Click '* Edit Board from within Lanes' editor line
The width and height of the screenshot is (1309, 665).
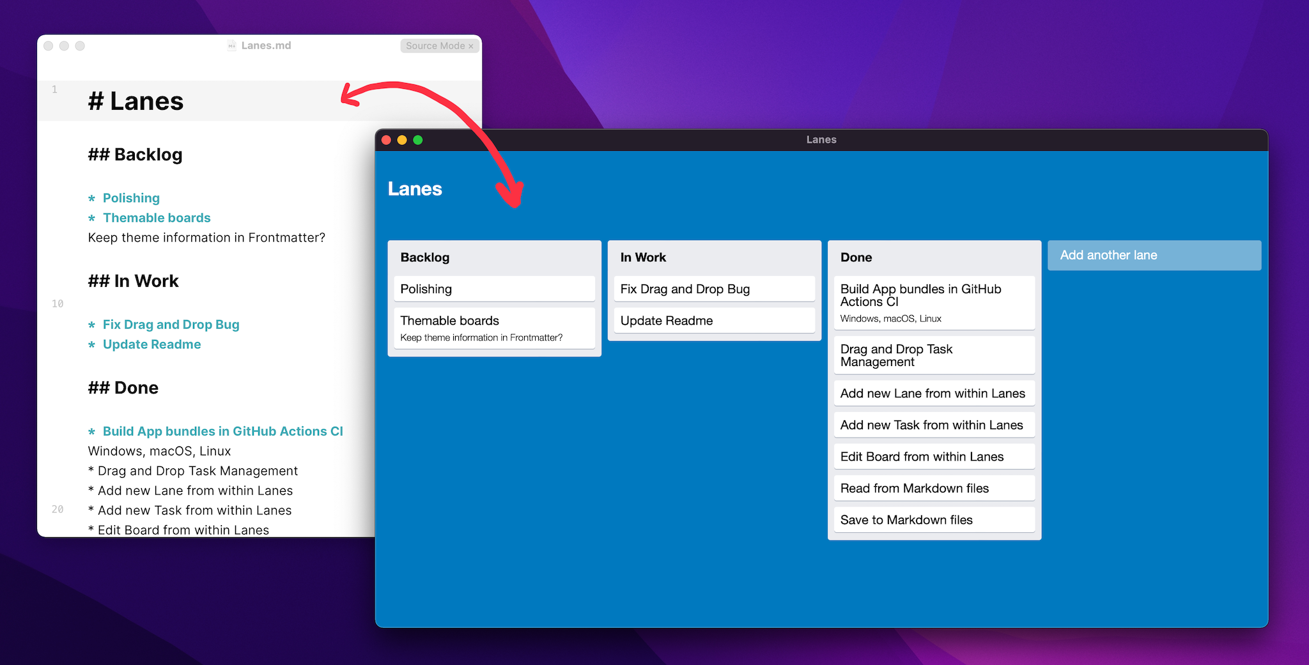178,530
